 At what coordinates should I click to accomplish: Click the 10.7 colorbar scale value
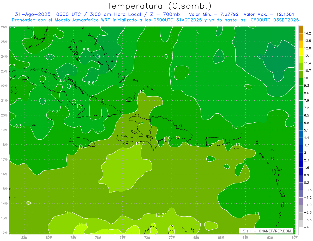click(308, 71)
